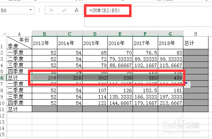Click the cell showing 336
212x139 pixels.
tap(120, 78)
